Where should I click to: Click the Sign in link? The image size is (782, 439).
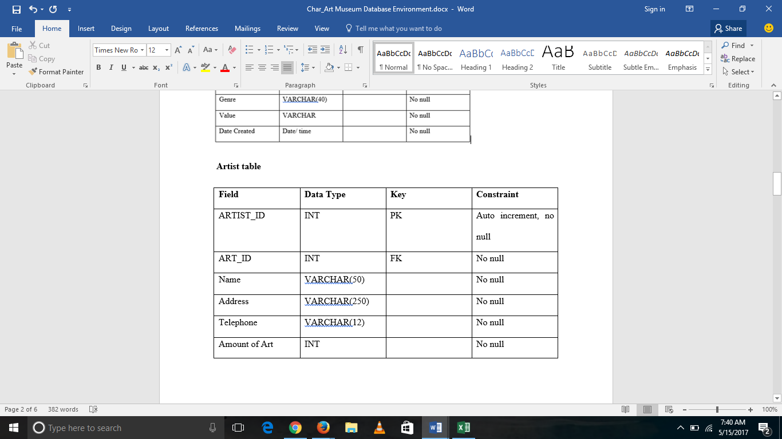point(654,9)
